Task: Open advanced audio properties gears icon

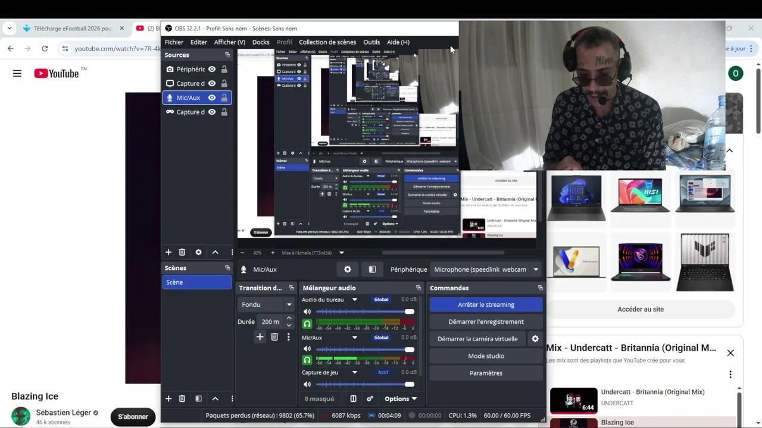Action: [370, 399]
